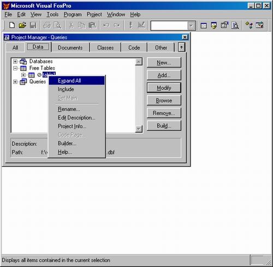Choose Help... in the context menu

pyautogui.click(x=76, y=152)
